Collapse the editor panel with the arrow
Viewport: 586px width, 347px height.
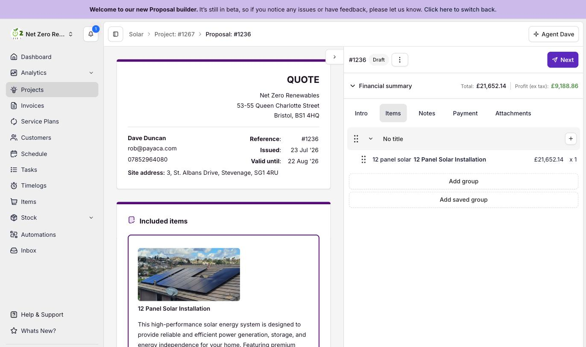pyautogui.click(x=334, y=57)
